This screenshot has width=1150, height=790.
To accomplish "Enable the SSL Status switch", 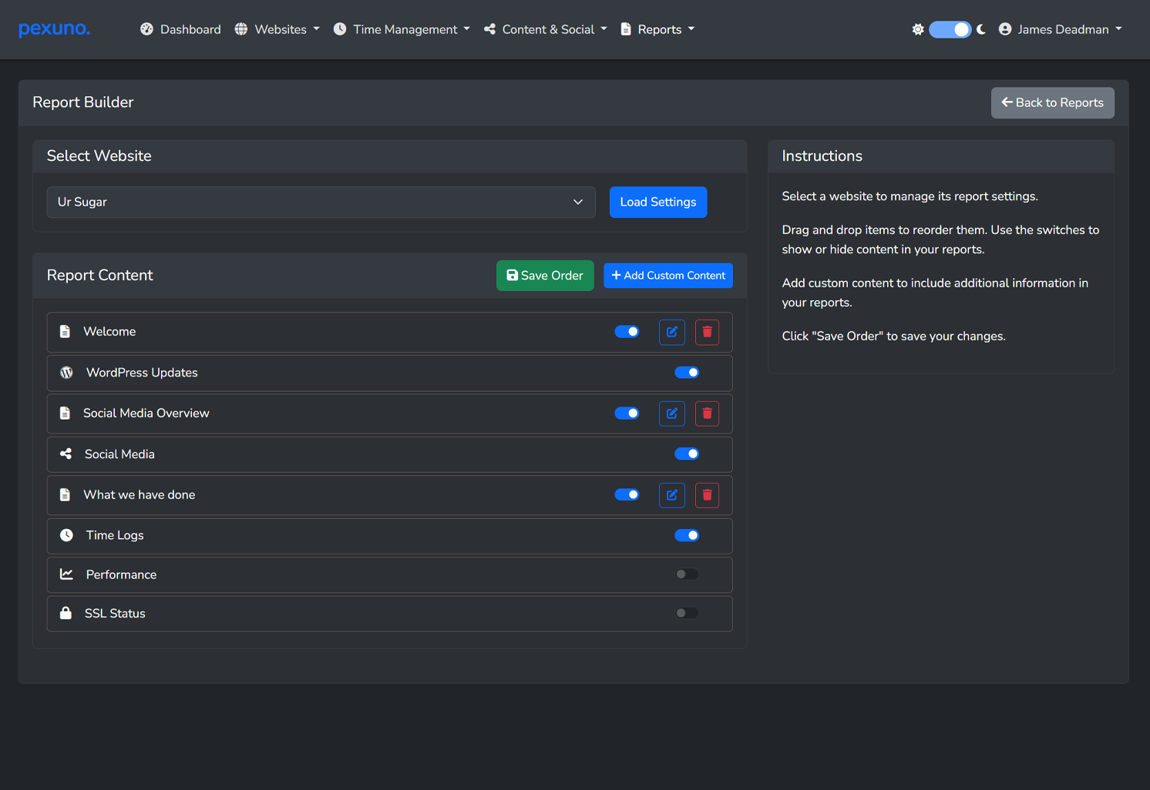I will (x=687, y=613).
